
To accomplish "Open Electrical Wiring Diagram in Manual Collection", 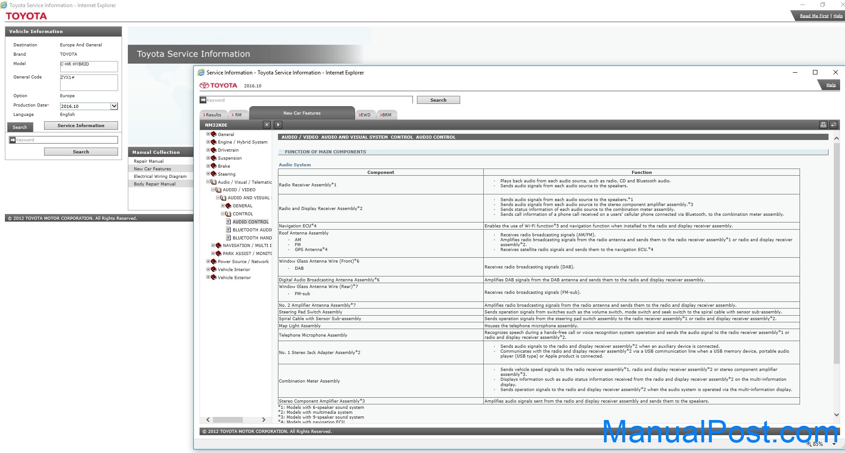I will coord(160,176).
